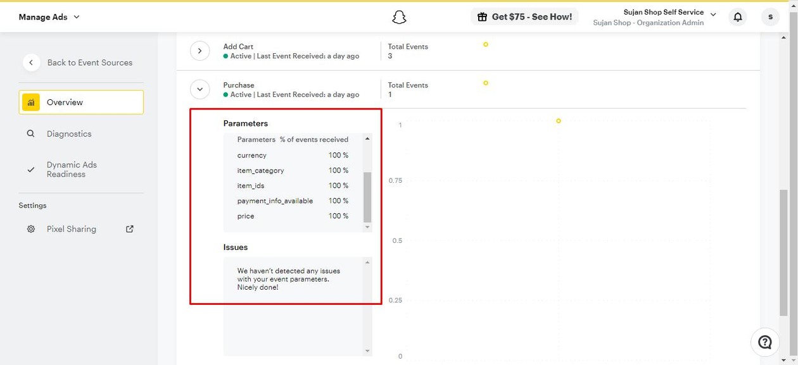Image resolution: width=798 pixels, height=365 pixels.
Task: Open Pixel Sharing via its external link icon
Action: tap(129, 229)
